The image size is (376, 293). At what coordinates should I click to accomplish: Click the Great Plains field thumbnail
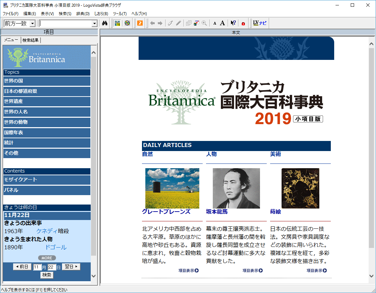pyautogui.click(x=172, y=188)
